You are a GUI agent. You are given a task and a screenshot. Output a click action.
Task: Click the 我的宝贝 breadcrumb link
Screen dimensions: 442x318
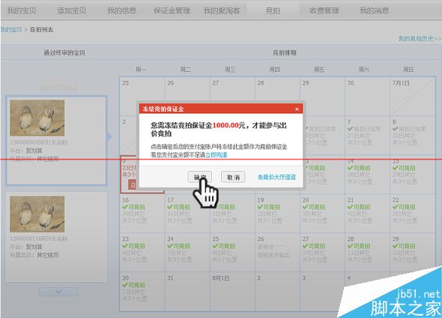point(11,29)
